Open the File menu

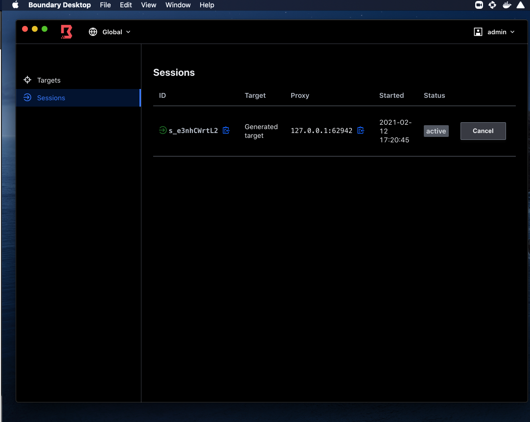(x=105, y=5)
